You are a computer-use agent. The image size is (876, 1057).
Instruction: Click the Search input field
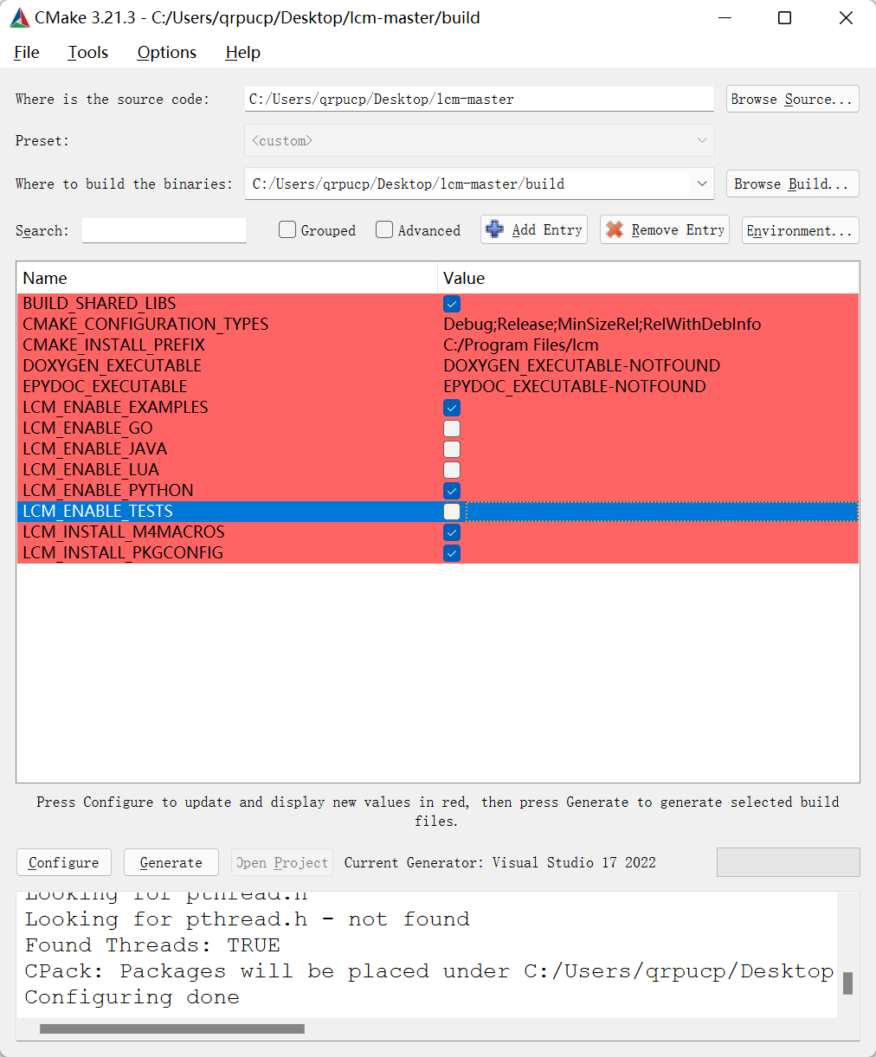click(x=164, y=230)
